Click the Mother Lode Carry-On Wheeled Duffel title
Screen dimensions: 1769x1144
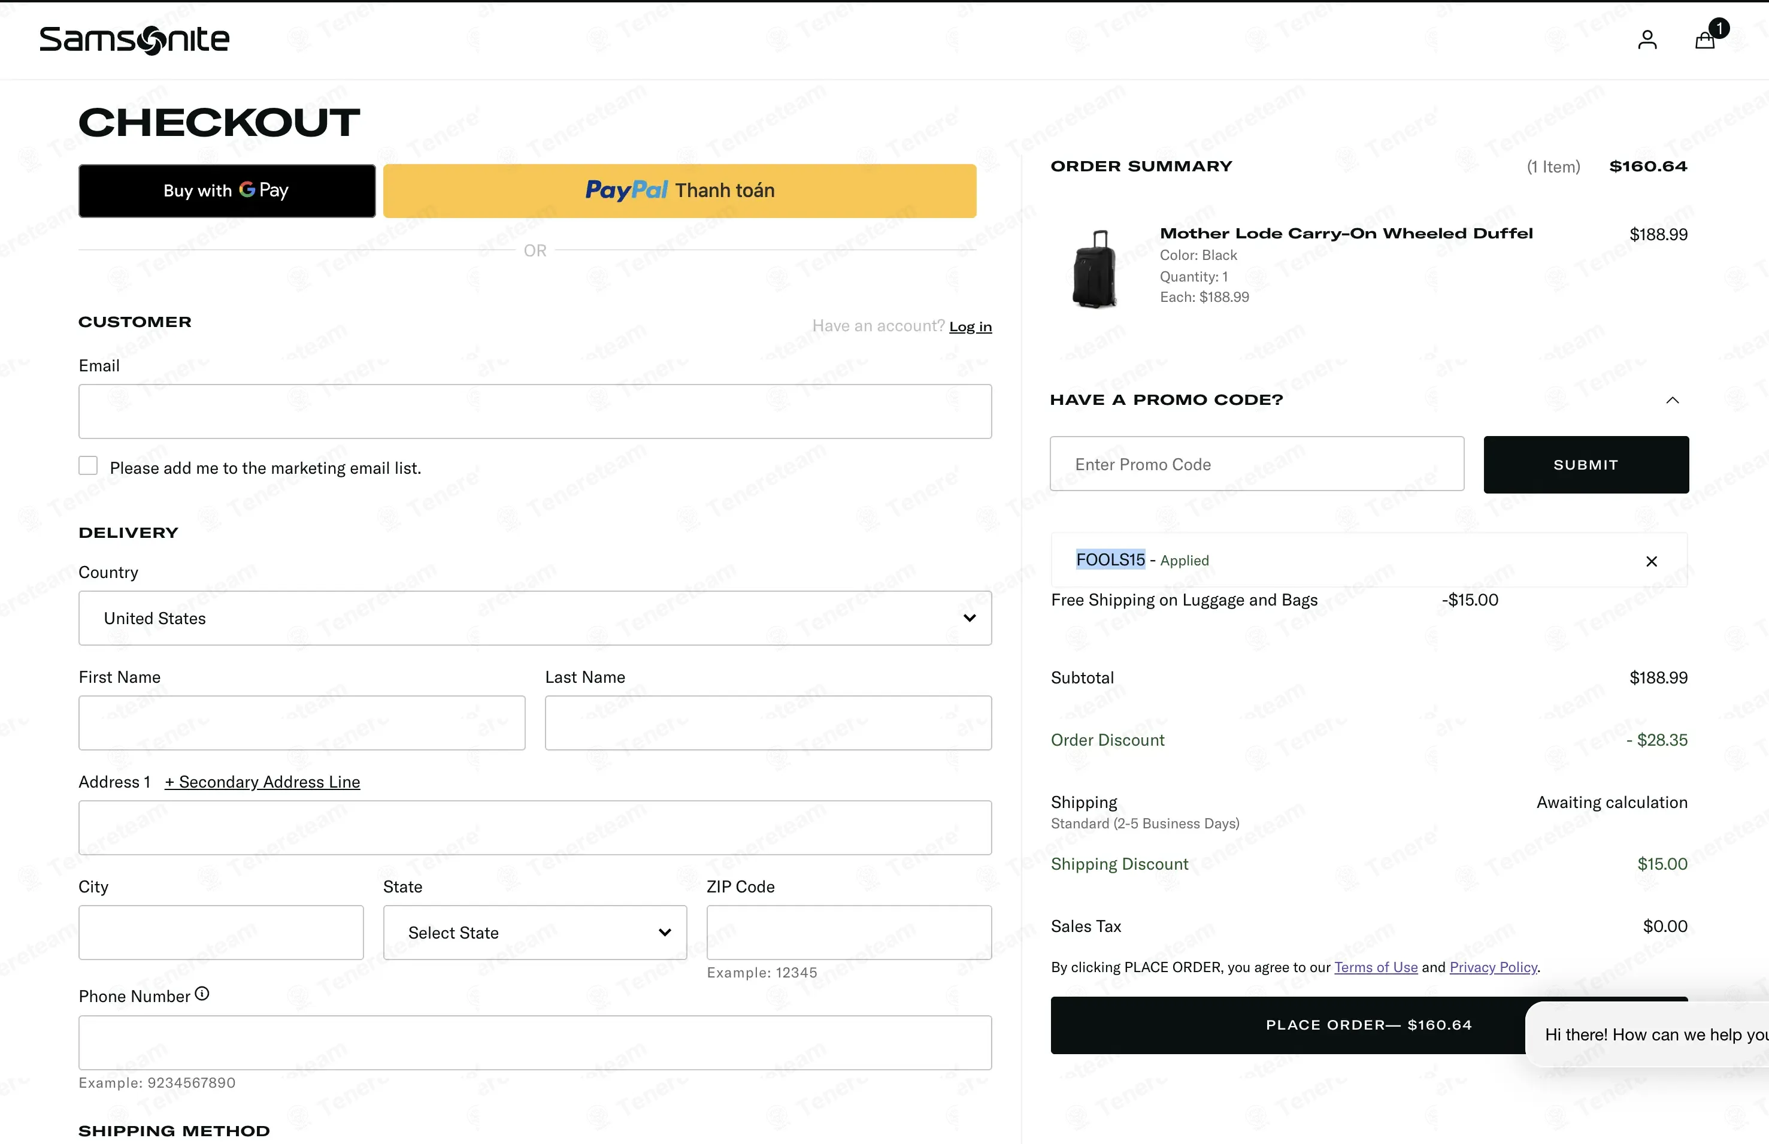tap(1346, 233)
